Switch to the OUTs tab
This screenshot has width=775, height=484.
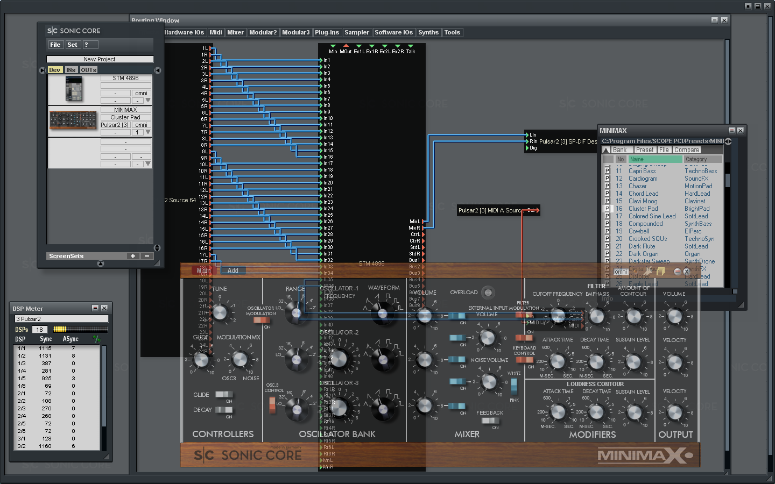click(x=88, y=70)
